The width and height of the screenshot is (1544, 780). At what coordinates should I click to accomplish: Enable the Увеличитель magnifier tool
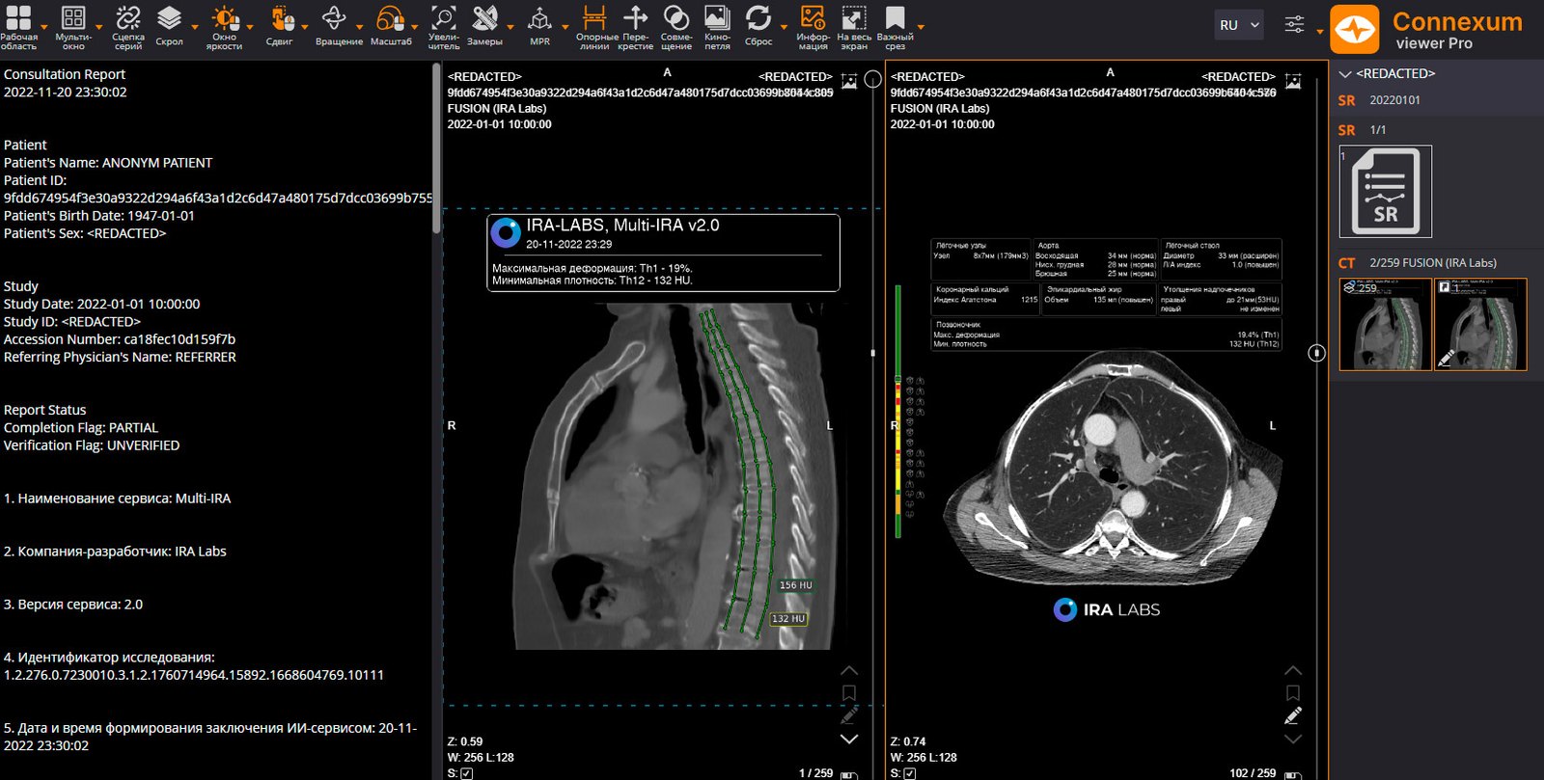coord(444,27)
